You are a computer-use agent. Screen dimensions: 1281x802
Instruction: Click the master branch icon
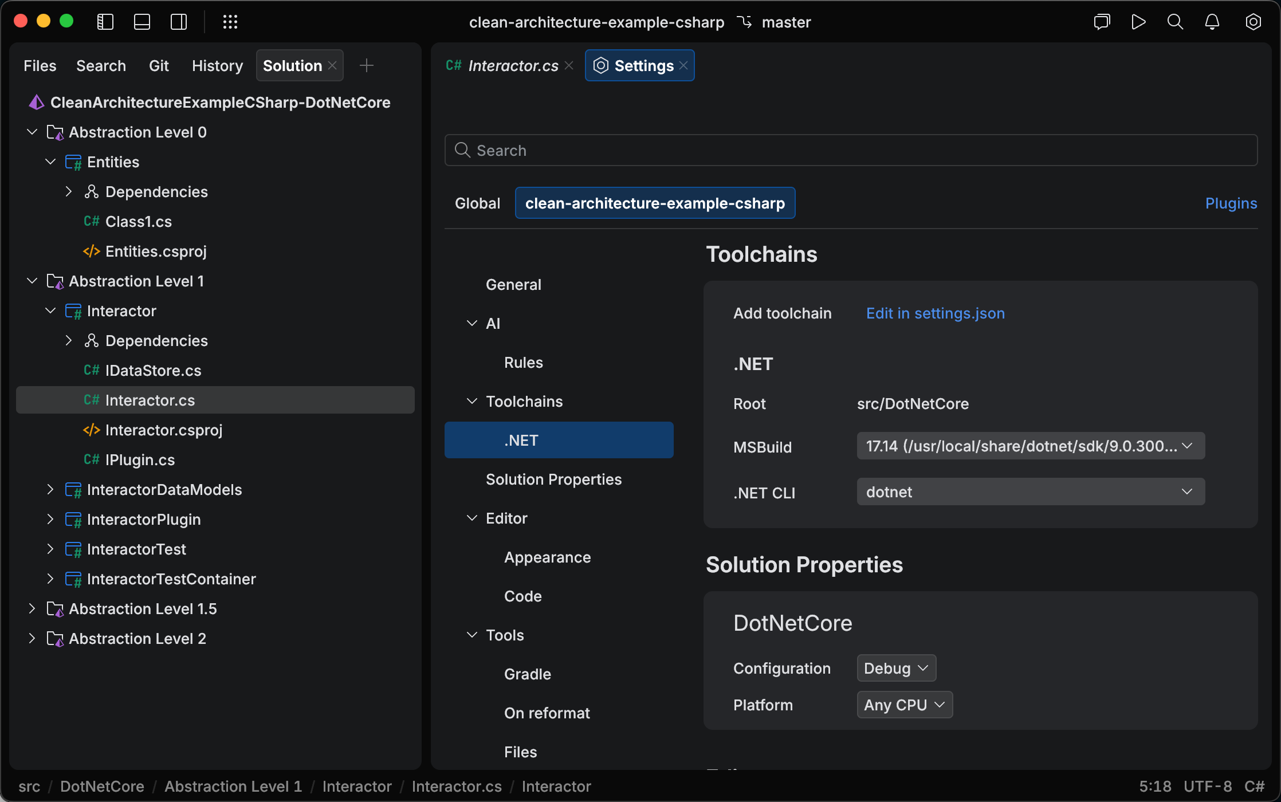click(x=745, y=22)
